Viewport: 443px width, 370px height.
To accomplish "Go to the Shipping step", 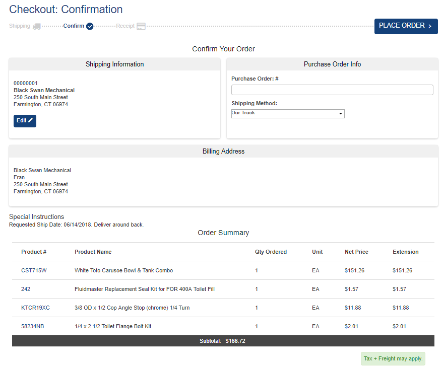I will (x=20, y=26).
